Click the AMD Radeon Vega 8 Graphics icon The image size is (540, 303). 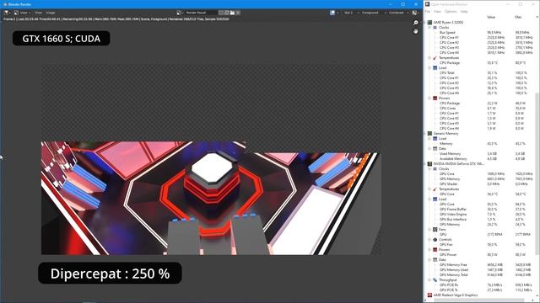tap(429, 295)
